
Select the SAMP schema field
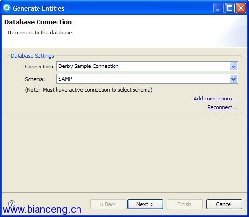click(x=147, y=79)
